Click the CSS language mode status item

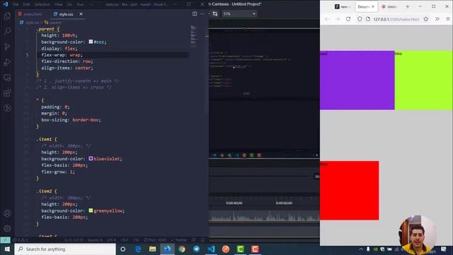point(136,240)
